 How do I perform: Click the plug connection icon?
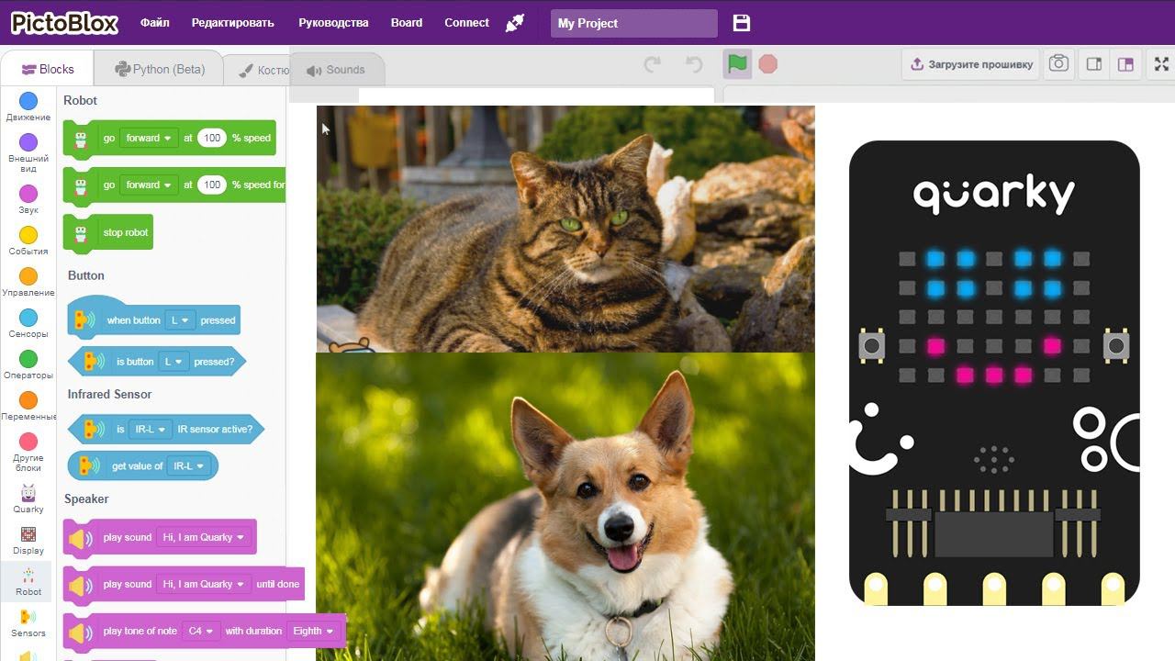point(515,23)
